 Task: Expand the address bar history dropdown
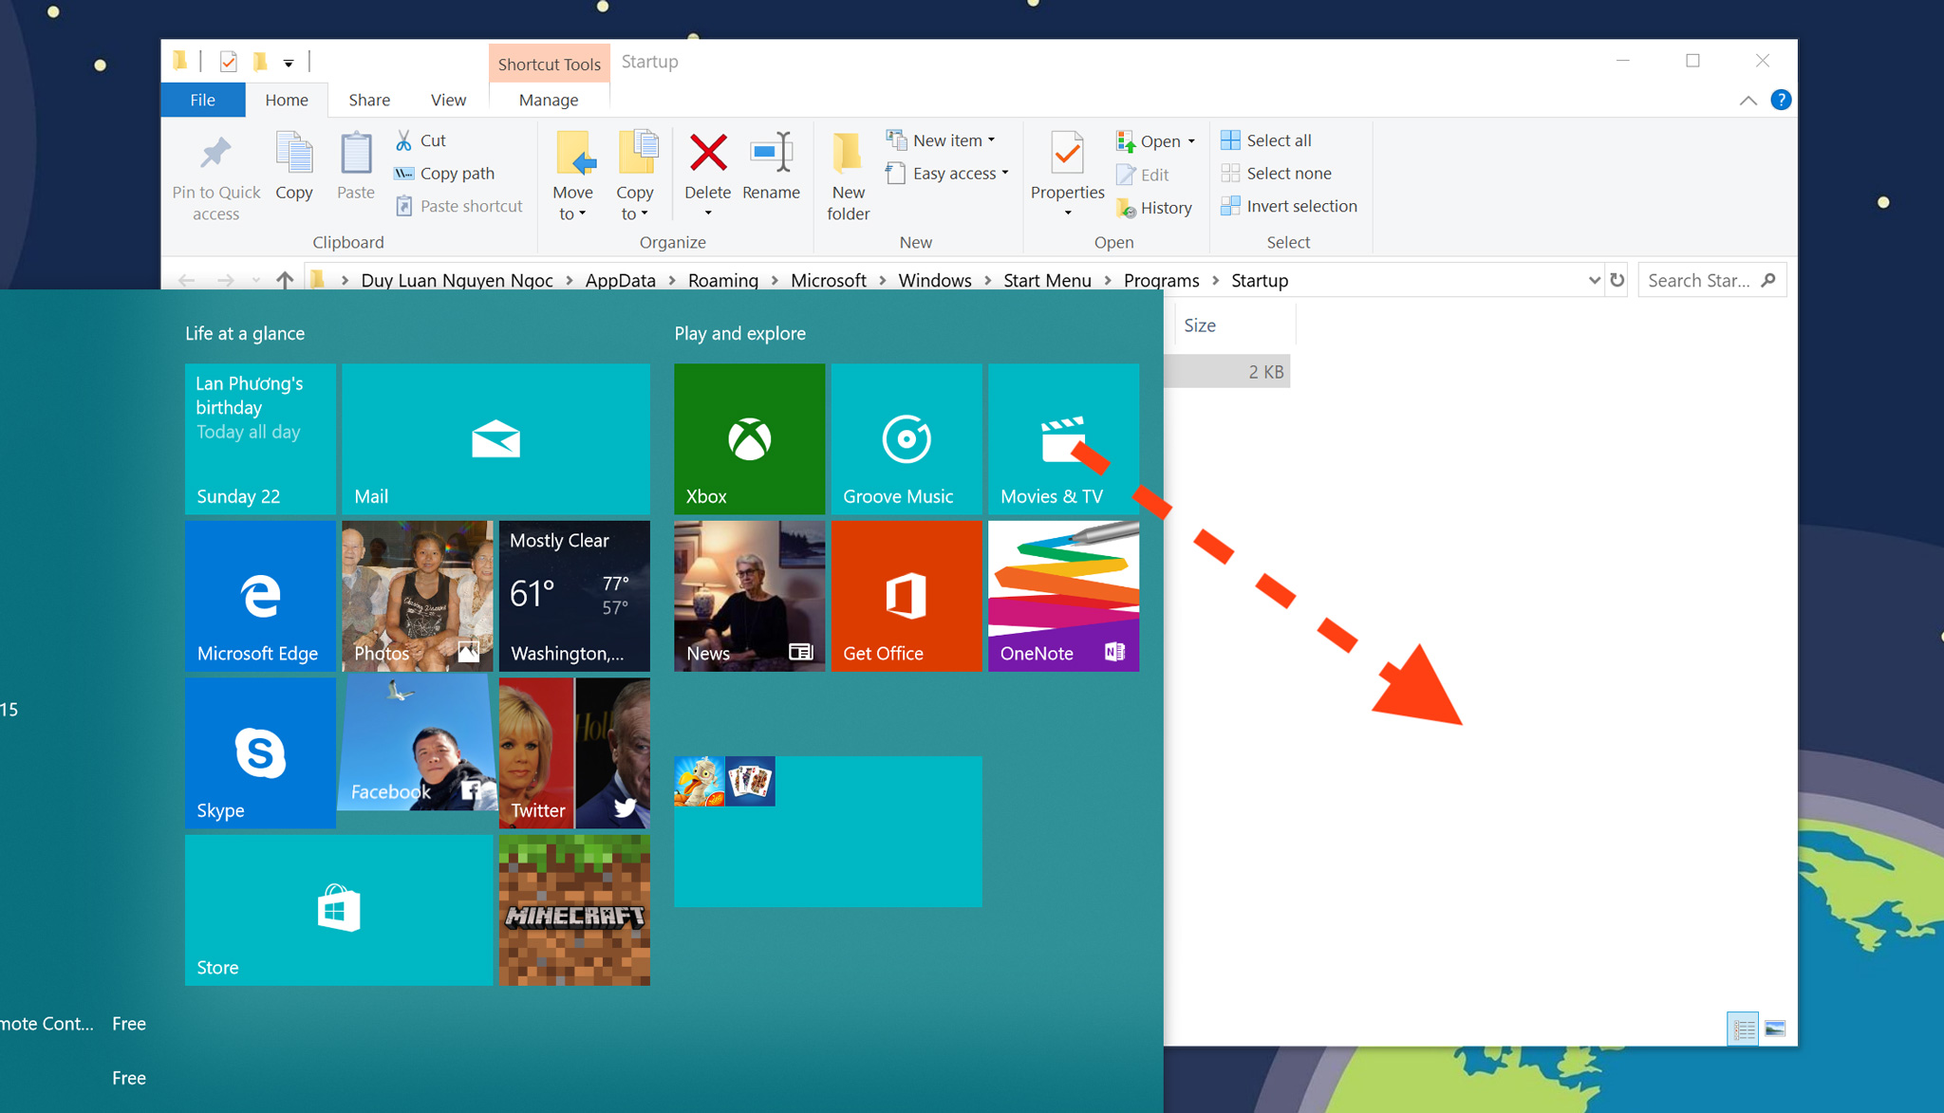[x=1594, y=280]
